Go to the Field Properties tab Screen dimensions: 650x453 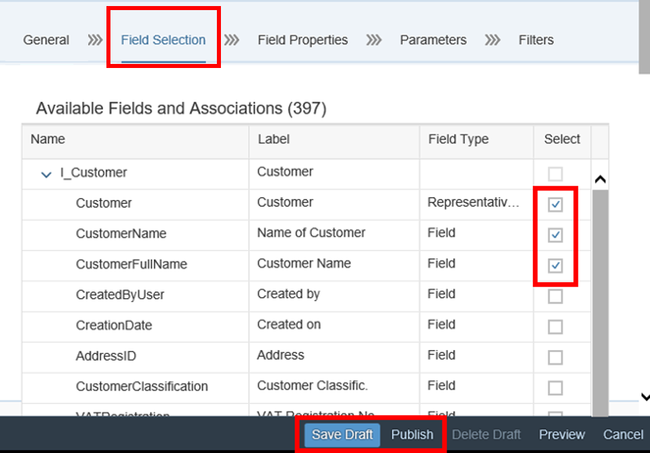(302, 40)
